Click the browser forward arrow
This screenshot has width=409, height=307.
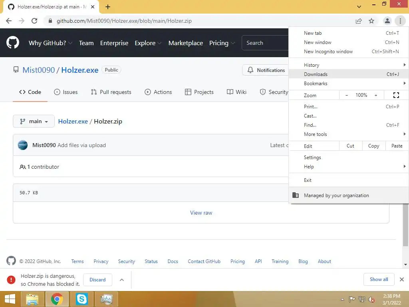click(22, 21)
